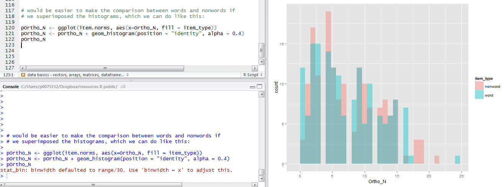
Task: Click the editor horizontal scrollbar thumb
Action: [105, 68]
